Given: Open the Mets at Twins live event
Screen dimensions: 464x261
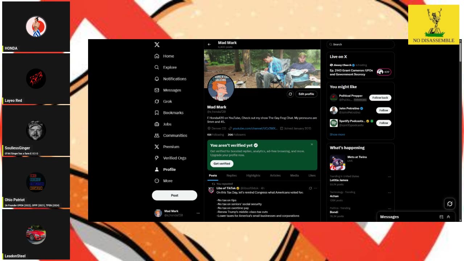Looking at the screenshot, I should pos(360,162).
